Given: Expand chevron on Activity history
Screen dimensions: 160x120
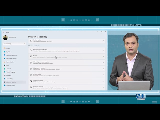Looking at the screenshot, I should pos(103,75).
